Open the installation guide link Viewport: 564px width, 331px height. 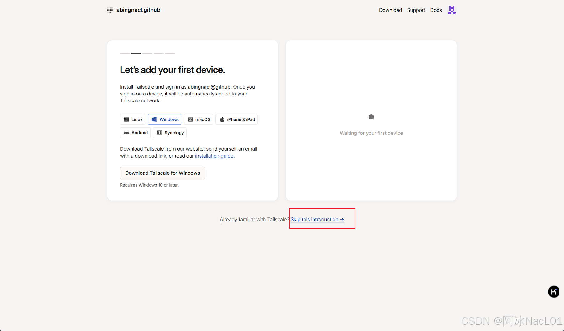pos(214,156)
